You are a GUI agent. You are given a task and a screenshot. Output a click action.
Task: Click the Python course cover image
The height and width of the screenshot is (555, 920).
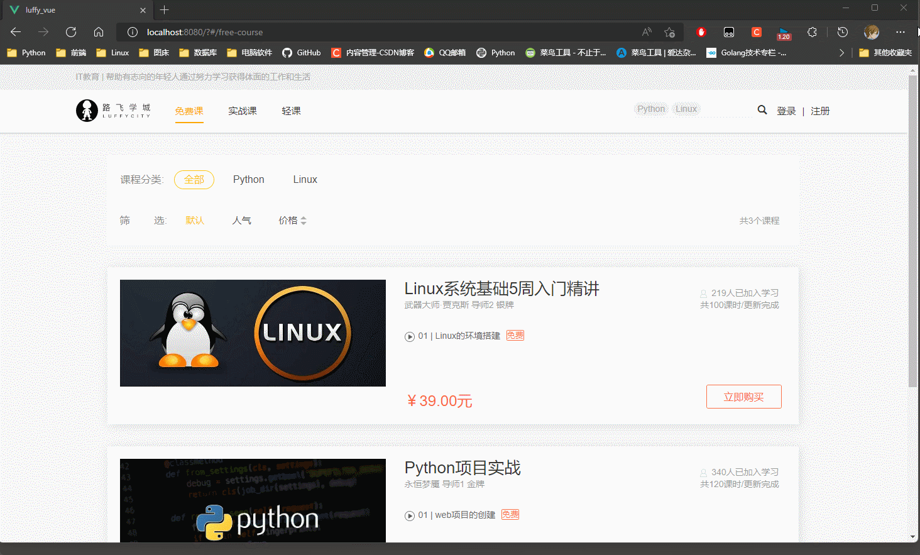point(253,500)
